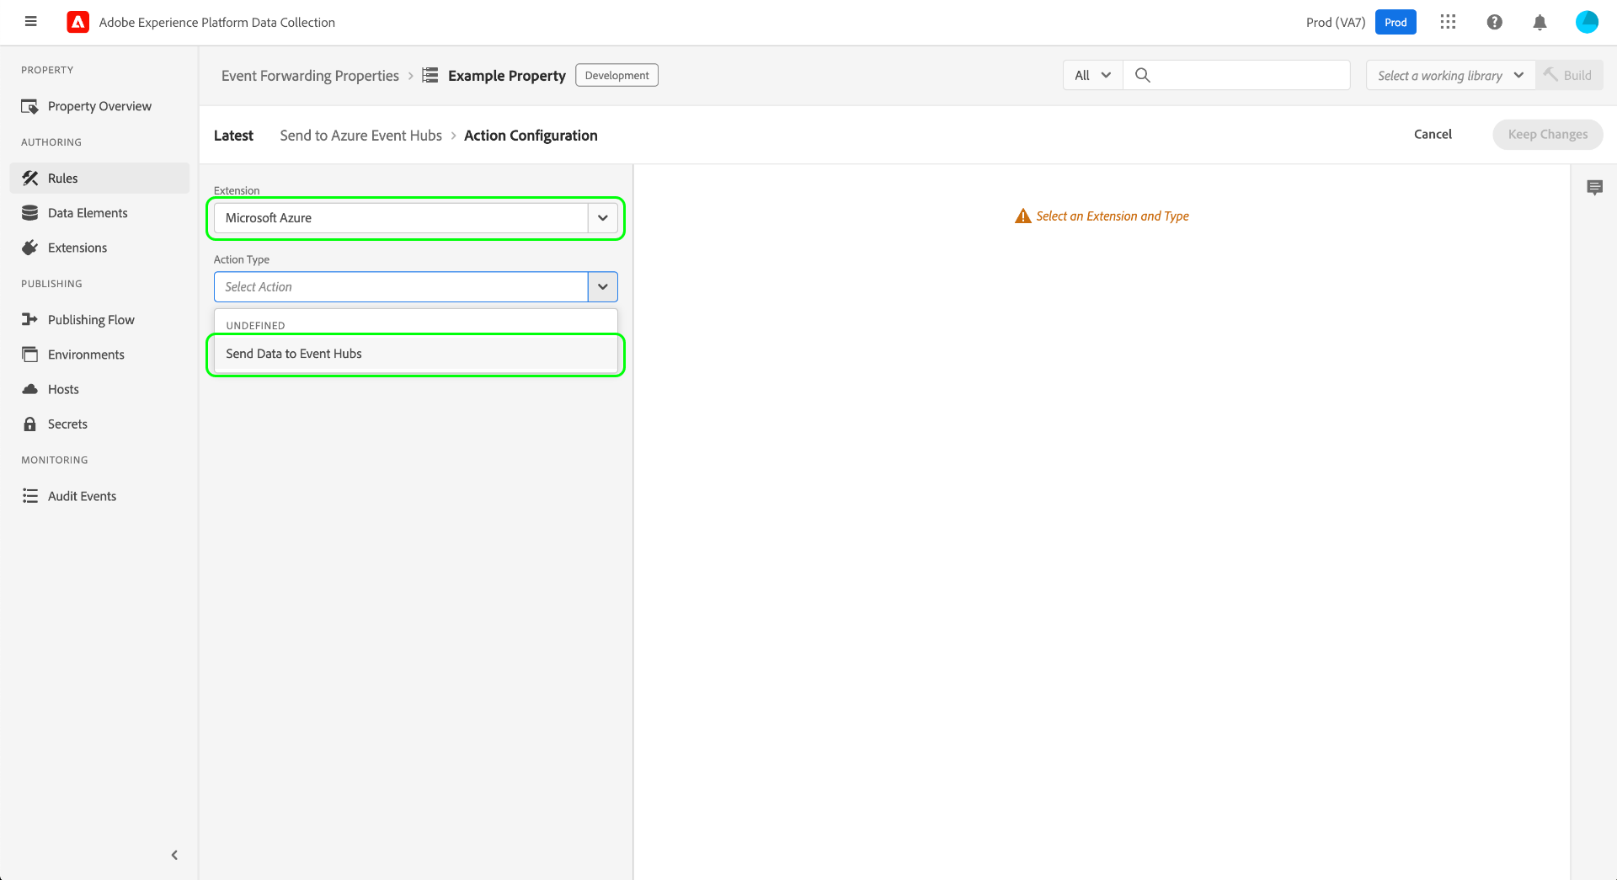Click the Prod environment badge
The height and width of the screenshot is (880, 1617).
pos(1396,22)
